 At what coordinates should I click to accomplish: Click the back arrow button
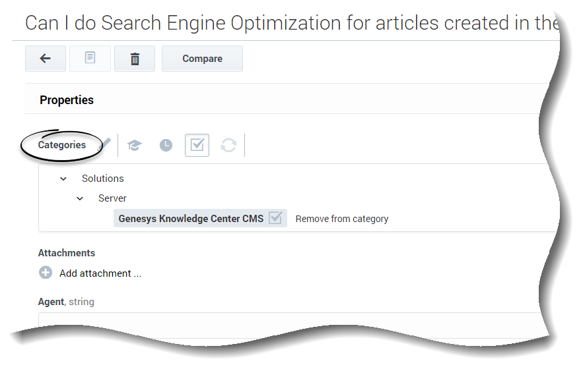pyautogui.click(x=45, y=59)
